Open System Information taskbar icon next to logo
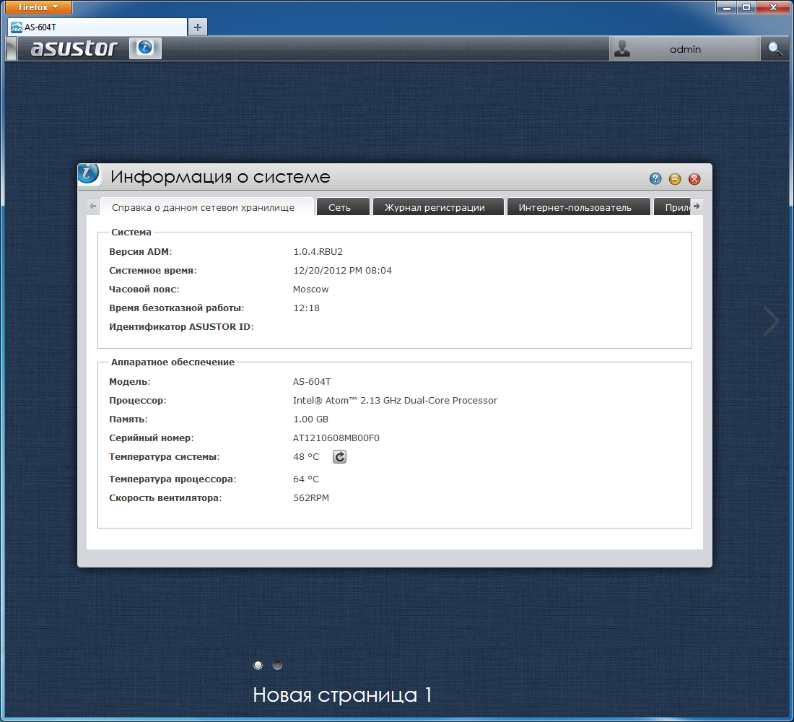Image resolution: width=794 pixels, height=722 pixels. click(145, 48)
